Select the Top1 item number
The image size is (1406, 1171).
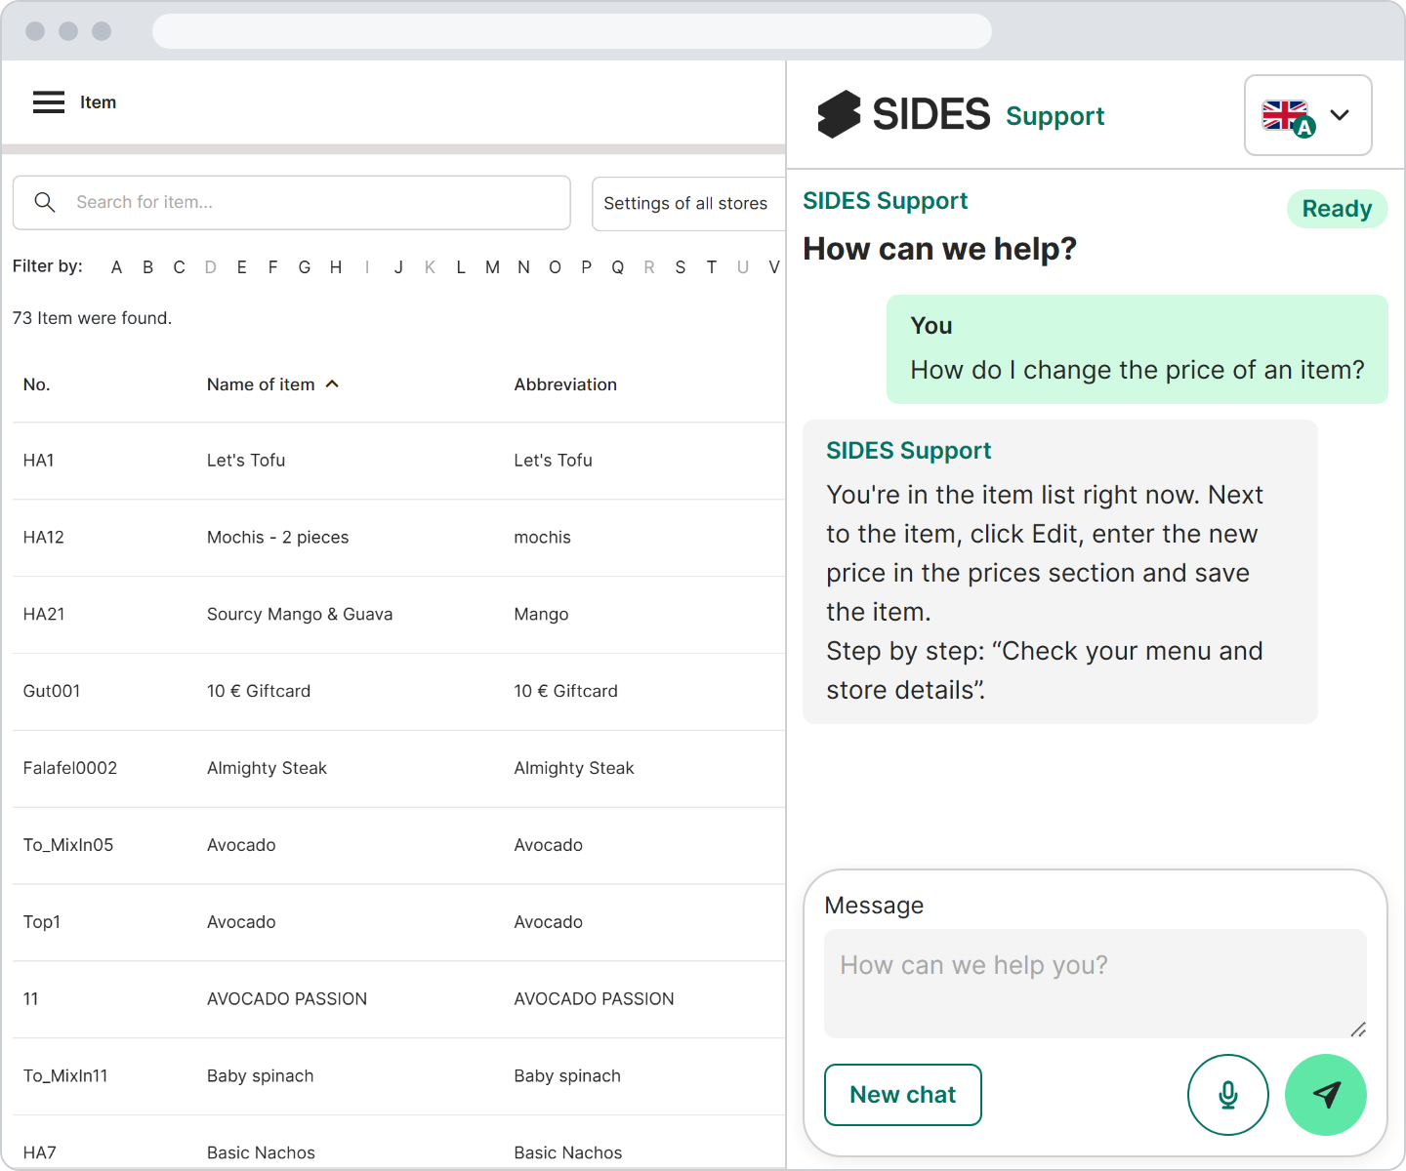[42, 922]
